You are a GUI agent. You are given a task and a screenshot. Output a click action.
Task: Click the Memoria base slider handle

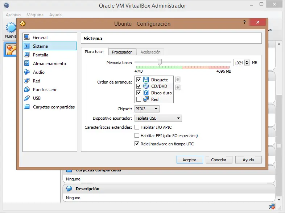pyautogui.click(x=160, y=62)
